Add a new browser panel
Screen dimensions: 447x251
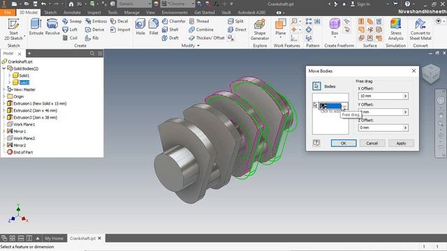click(x=29, y=53)
